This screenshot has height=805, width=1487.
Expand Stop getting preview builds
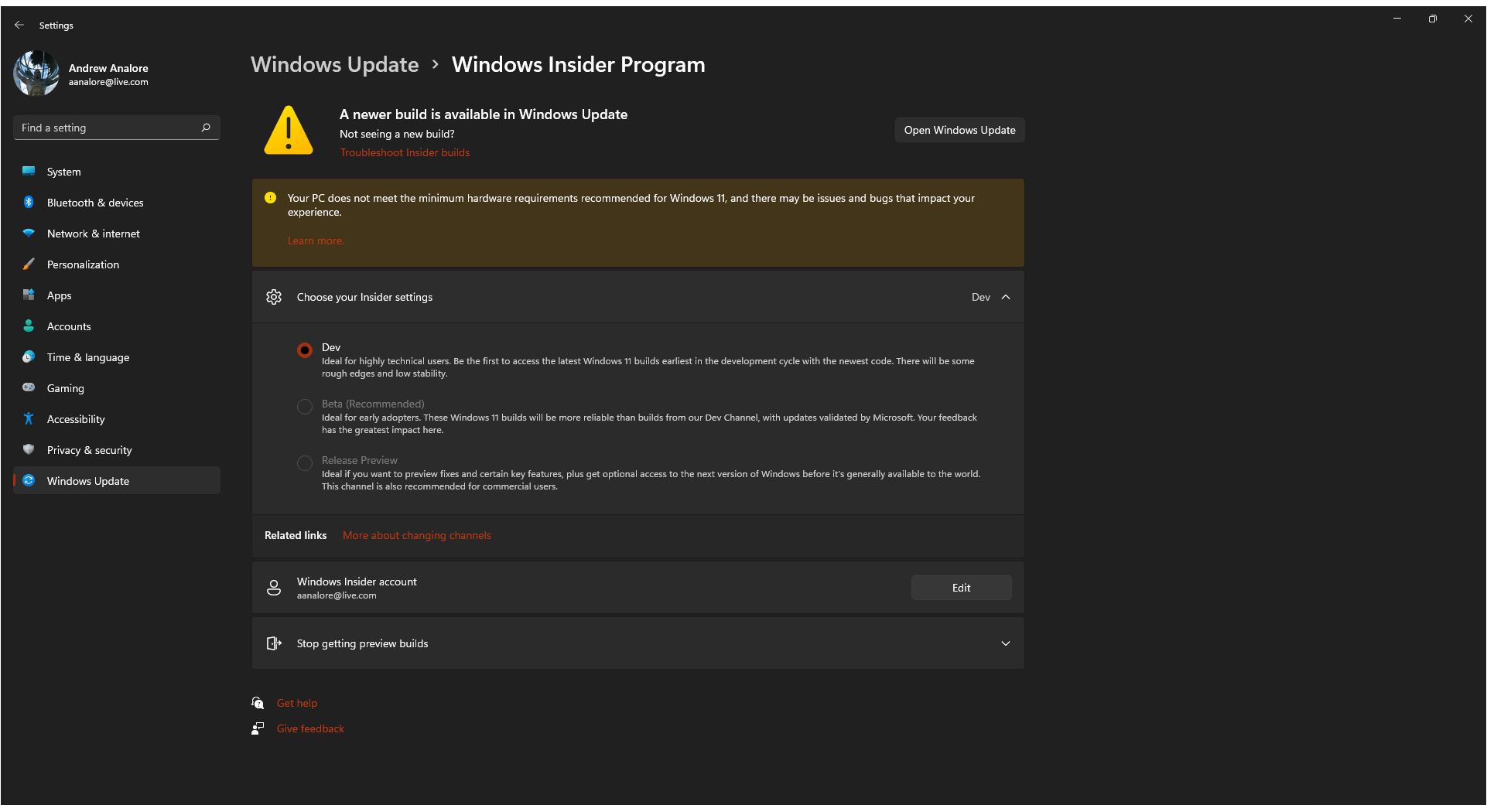click(x=1006, y=643)
